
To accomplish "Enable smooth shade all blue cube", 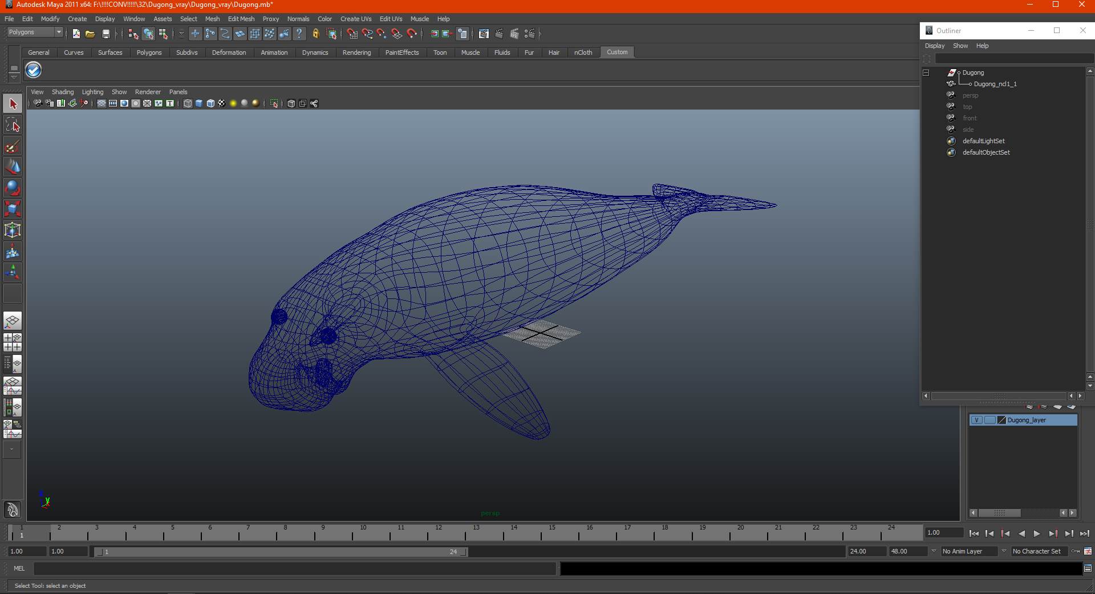I will point(199,103).
